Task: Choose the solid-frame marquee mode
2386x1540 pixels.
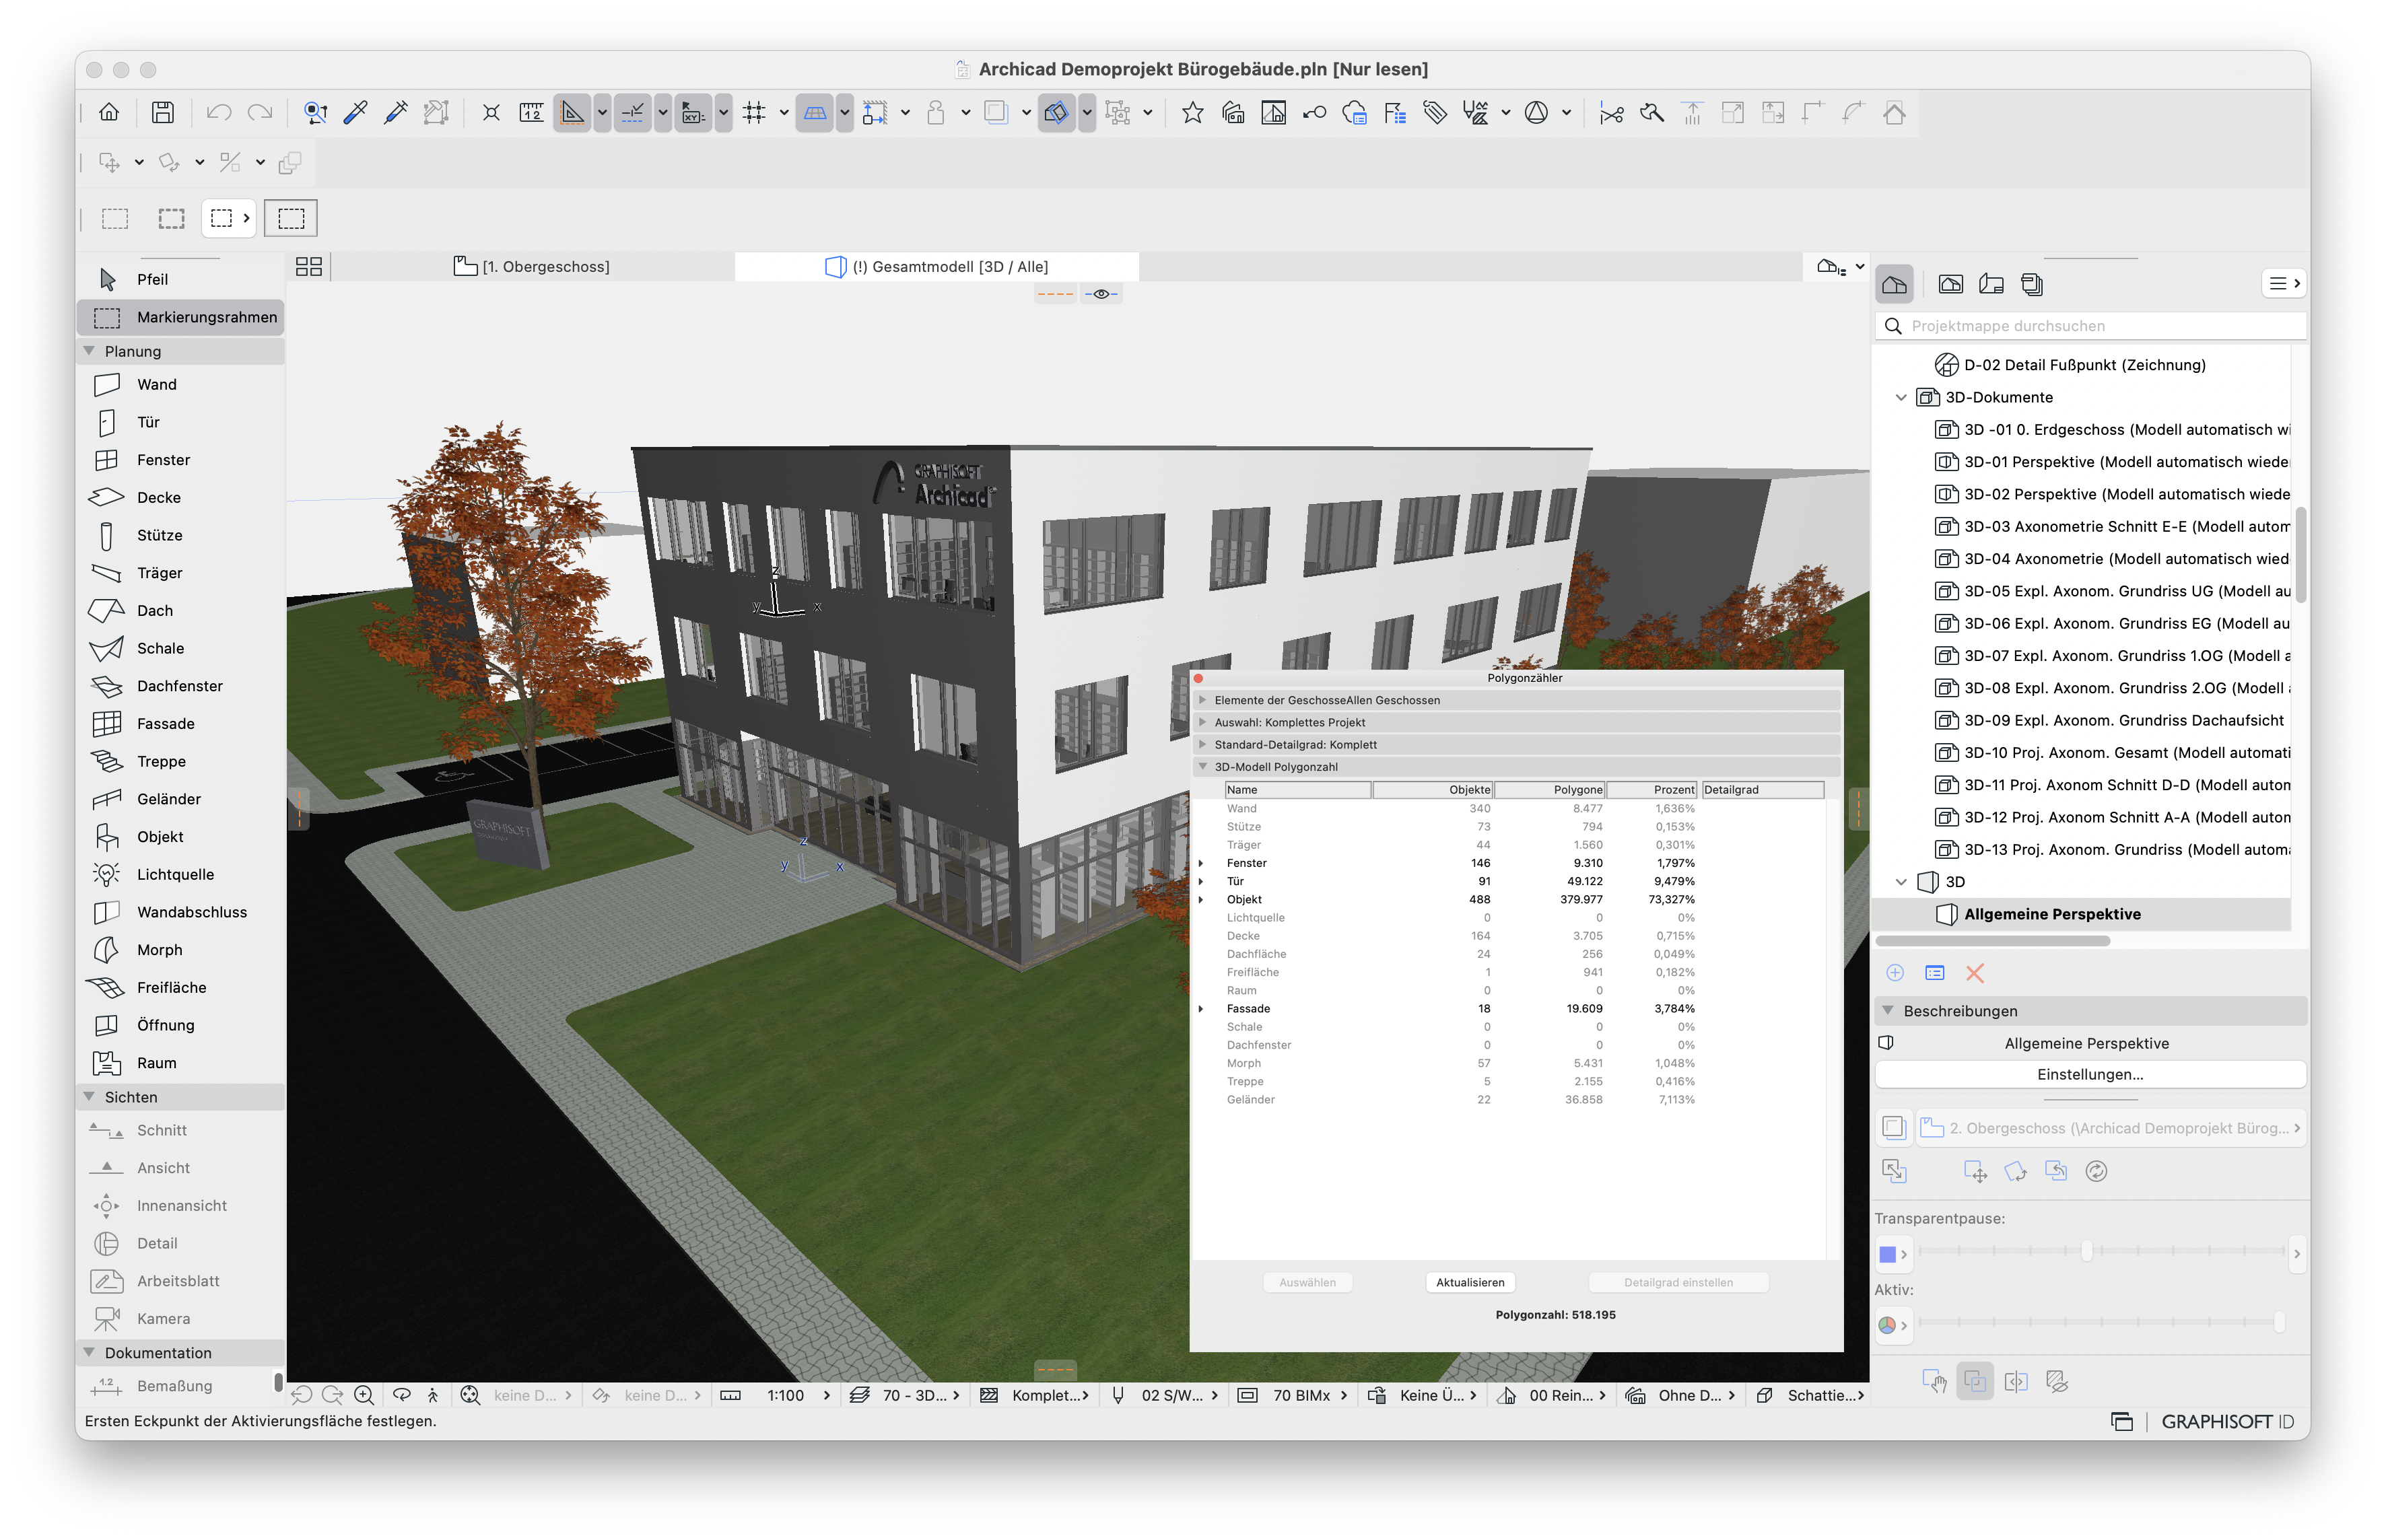Action: click(x=291, y=218)
